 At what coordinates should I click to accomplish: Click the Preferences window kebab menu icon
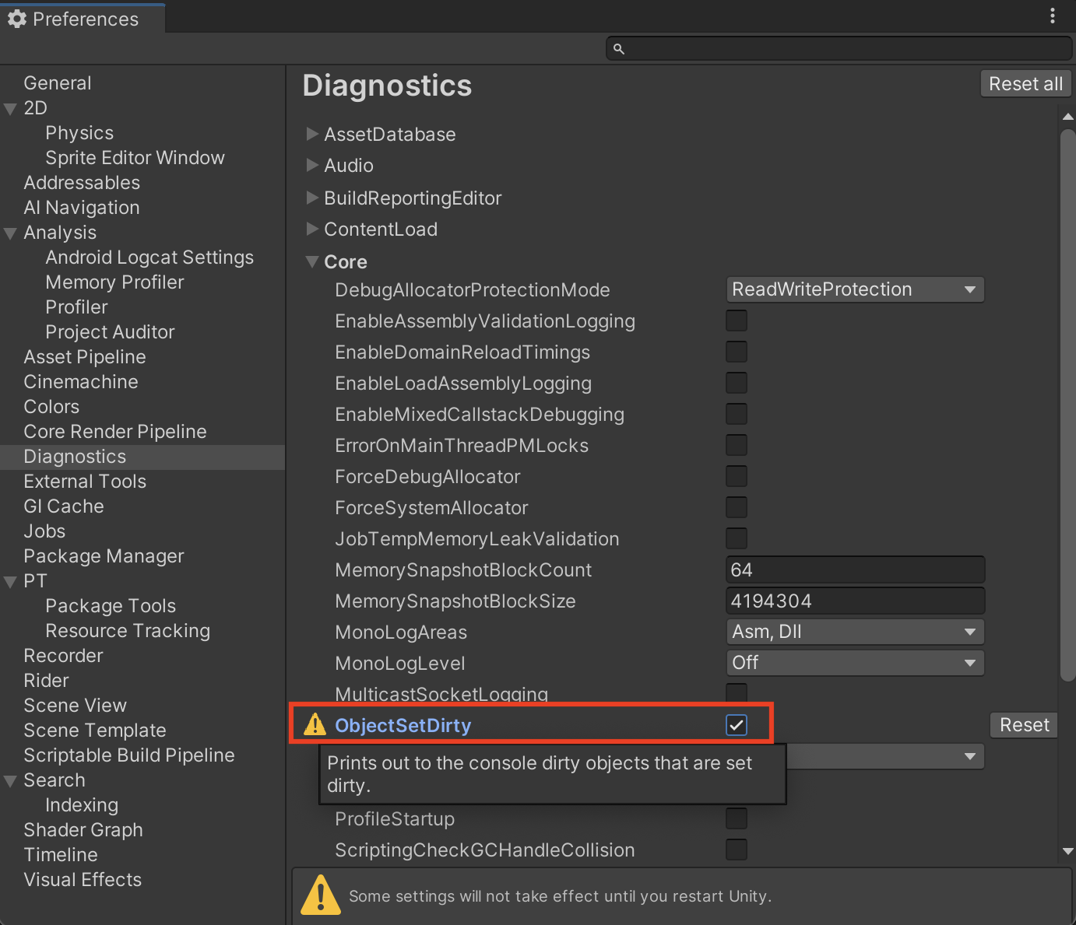[x=1053, y=16]
